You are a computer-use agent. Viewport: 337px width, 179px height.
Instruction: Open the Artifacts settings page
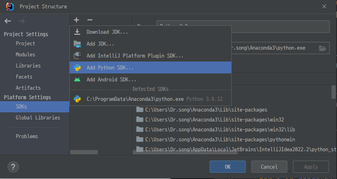28,88
